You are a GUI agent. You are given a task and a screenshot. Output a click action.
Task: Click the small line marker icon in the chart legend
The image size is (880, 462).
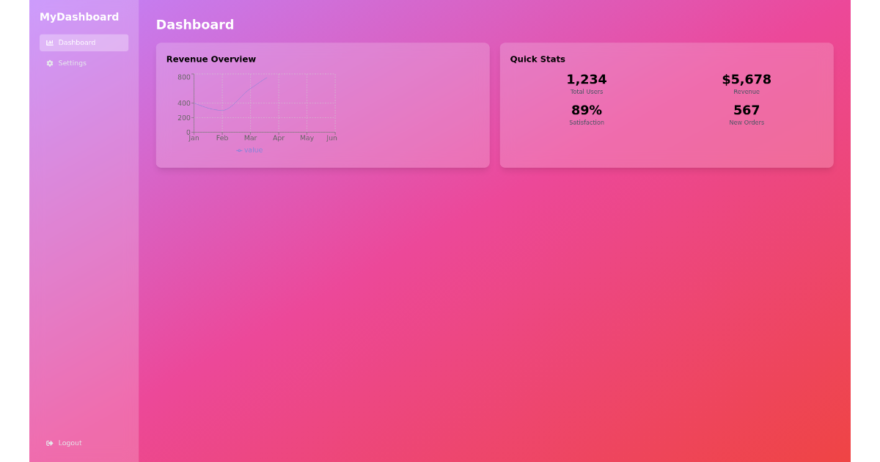point(238,150)
